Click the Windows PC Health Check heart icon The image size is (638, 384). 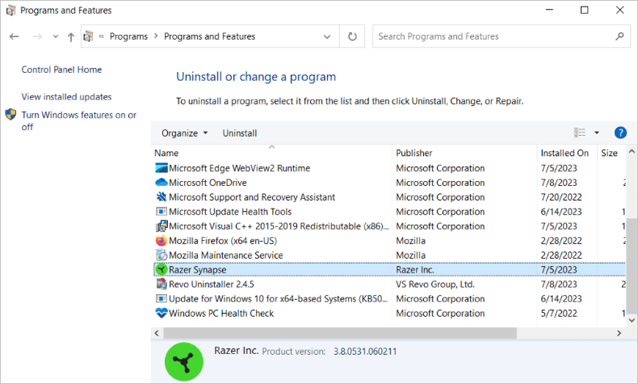(162, 313)
